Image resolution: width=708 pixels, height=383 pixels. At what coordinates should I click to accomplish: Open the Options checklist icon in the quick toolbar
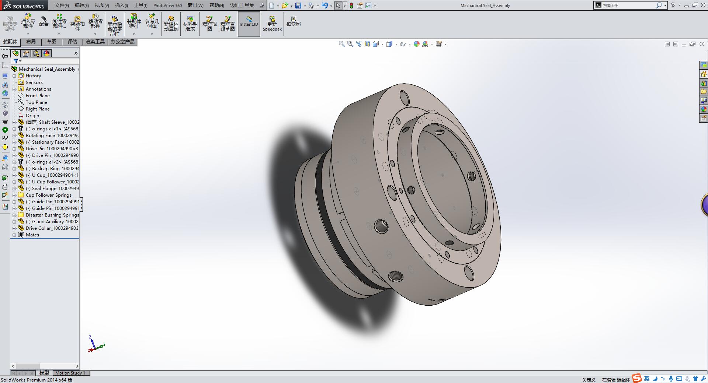click(368, 6)
